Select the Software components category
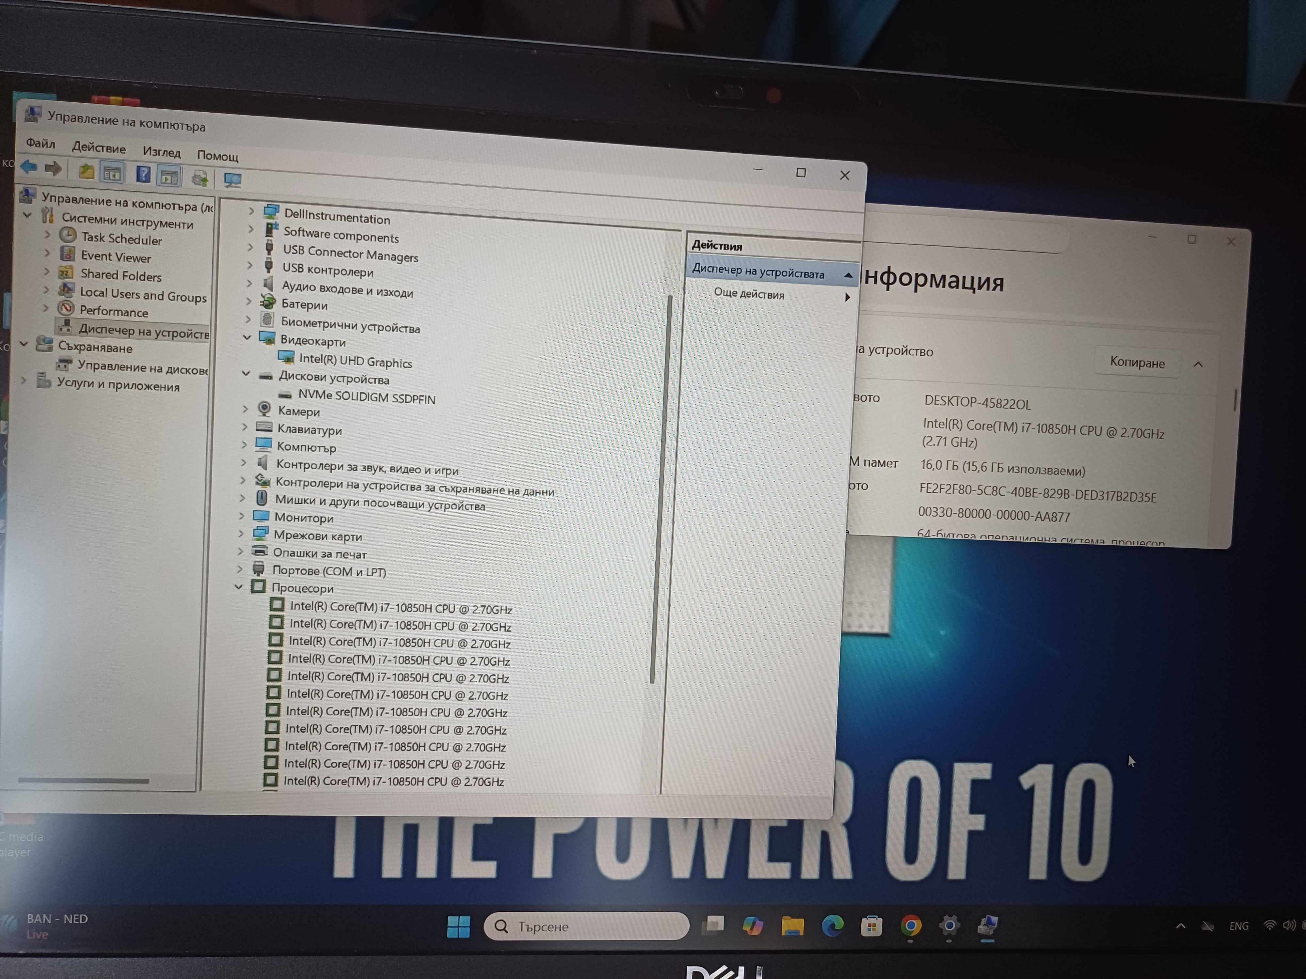1306x979 pixels. coord(341,235)
